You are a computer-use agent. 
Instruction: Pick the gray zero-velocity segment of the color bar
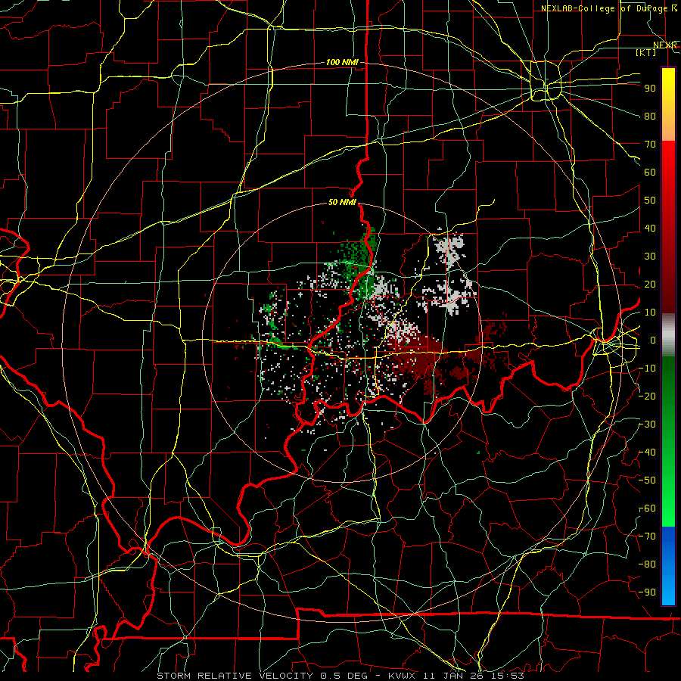668,335
